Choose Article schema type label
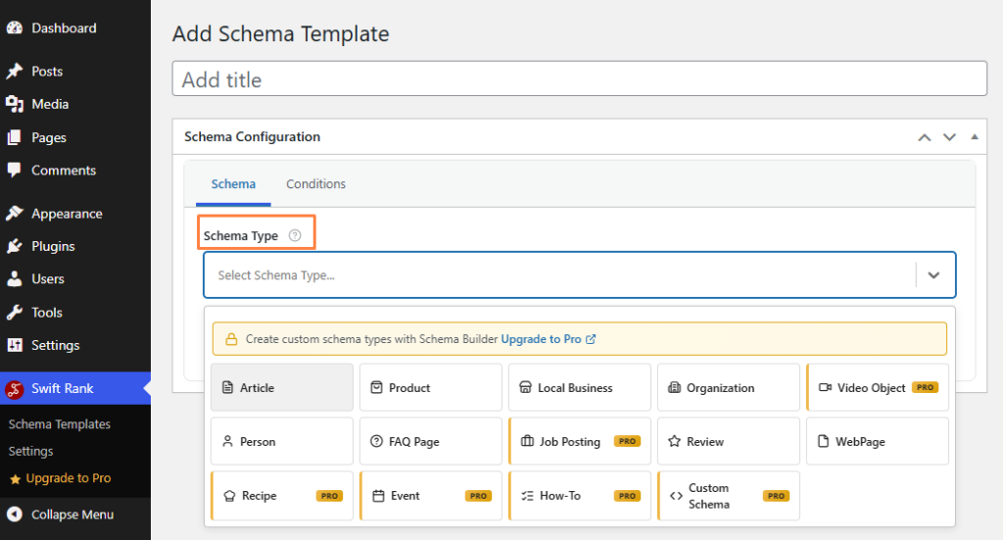Viewport: 1003px width, 540px height. (x=258, y=388)
